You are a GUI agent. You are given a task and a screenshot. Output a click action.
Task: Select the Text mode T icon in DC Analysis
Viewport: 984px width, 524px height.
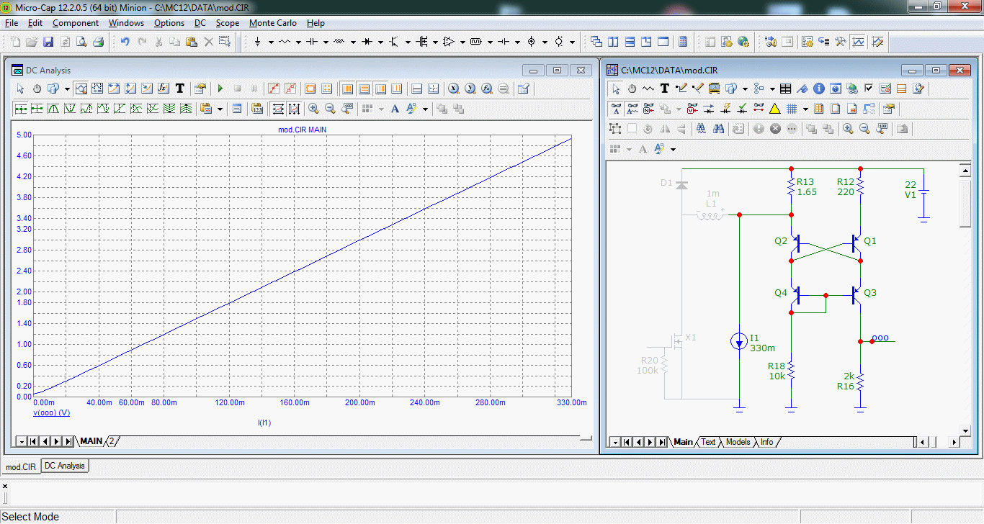click(180, 89)
